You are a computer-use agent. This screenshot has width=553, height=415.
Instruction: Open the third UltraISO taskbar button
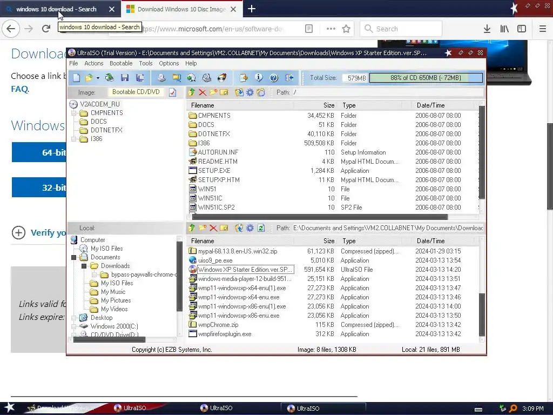coord(323,409)
